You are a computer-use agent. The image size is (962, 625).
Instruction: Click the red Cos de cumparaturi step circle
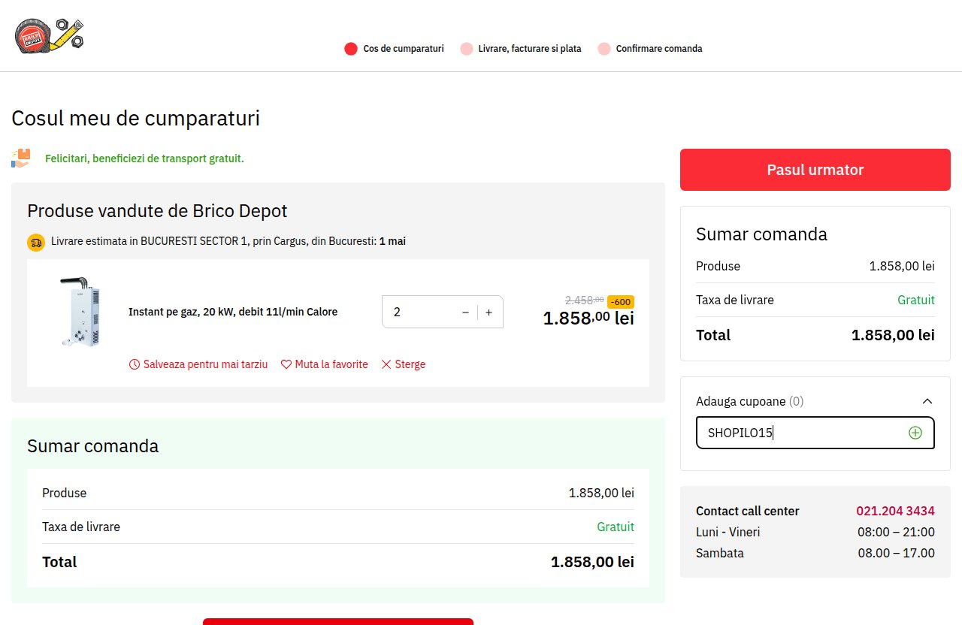[350, 49]
